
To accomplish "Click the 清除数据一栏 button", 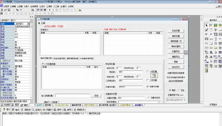I will click(176, 41).
